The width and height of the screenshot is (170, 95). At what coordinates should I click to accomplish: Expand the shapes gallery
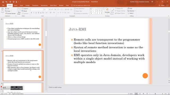pyautogui.click(x=104, y=13)
